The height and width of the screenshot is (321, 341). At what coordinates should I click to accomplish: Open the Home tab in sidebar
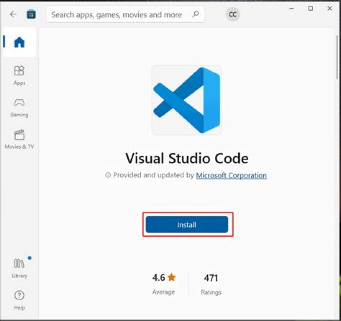pos(19,42)
